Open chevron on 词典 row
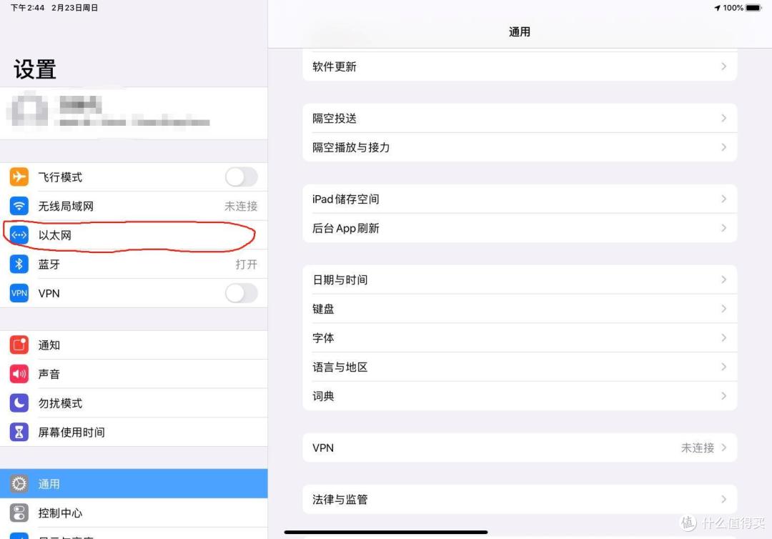The image size is (772, 539). tap(723, 396)
